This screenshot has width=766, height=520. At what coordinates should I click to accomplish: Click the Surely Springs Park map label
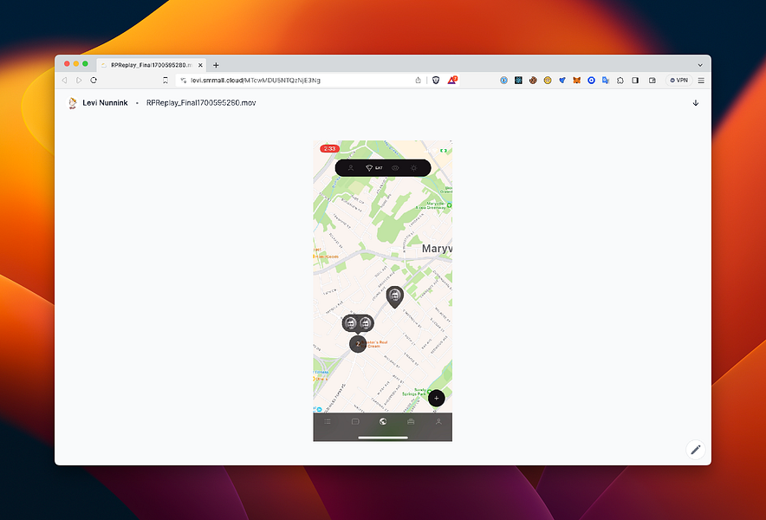414,392
